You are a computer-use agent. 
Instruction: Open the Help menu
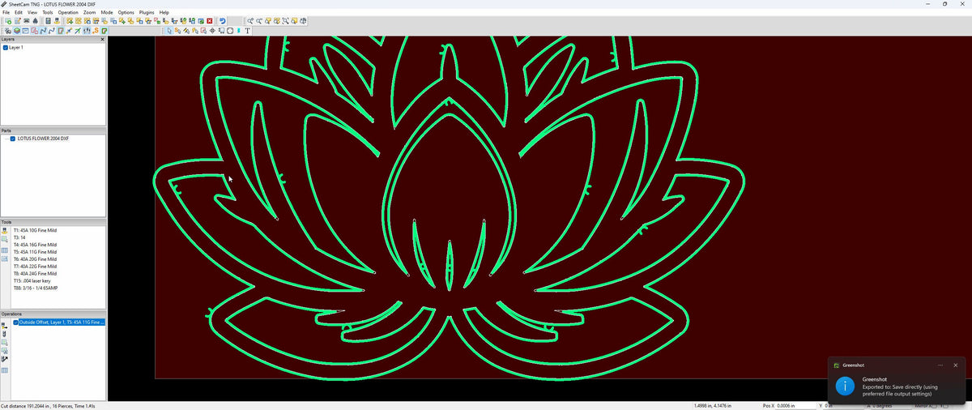click(x=164, y=13)
